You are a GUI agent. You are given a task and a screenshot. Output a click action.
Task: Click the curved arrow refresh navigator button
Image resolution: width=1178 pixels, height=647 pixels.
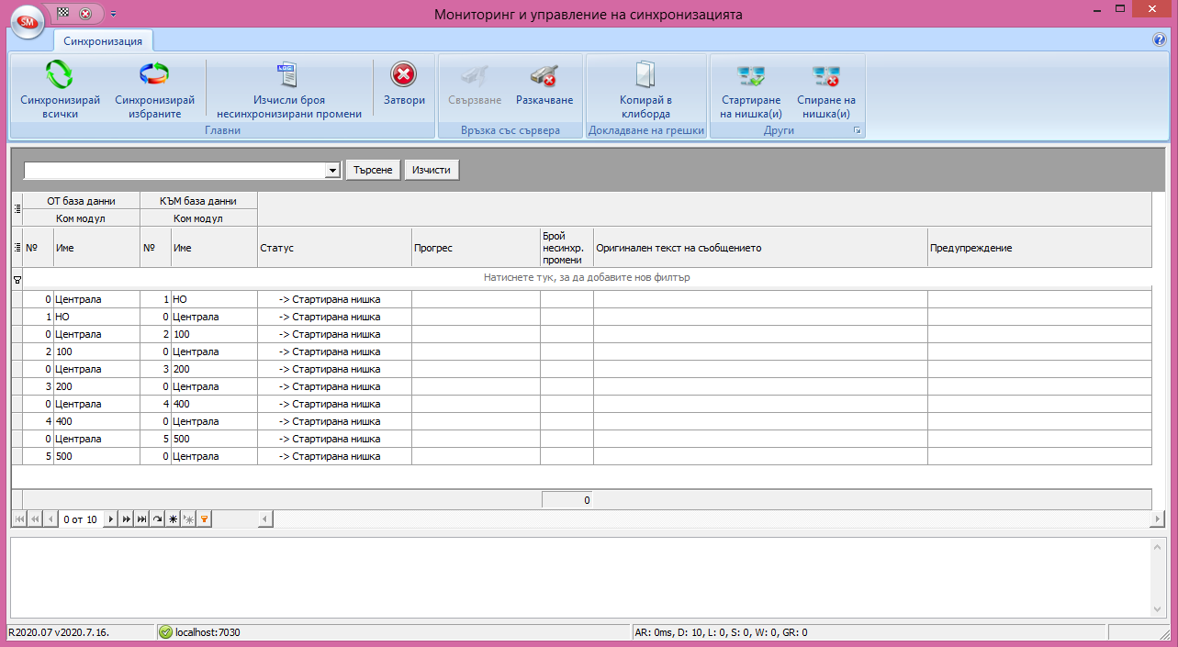coord(157,519)
